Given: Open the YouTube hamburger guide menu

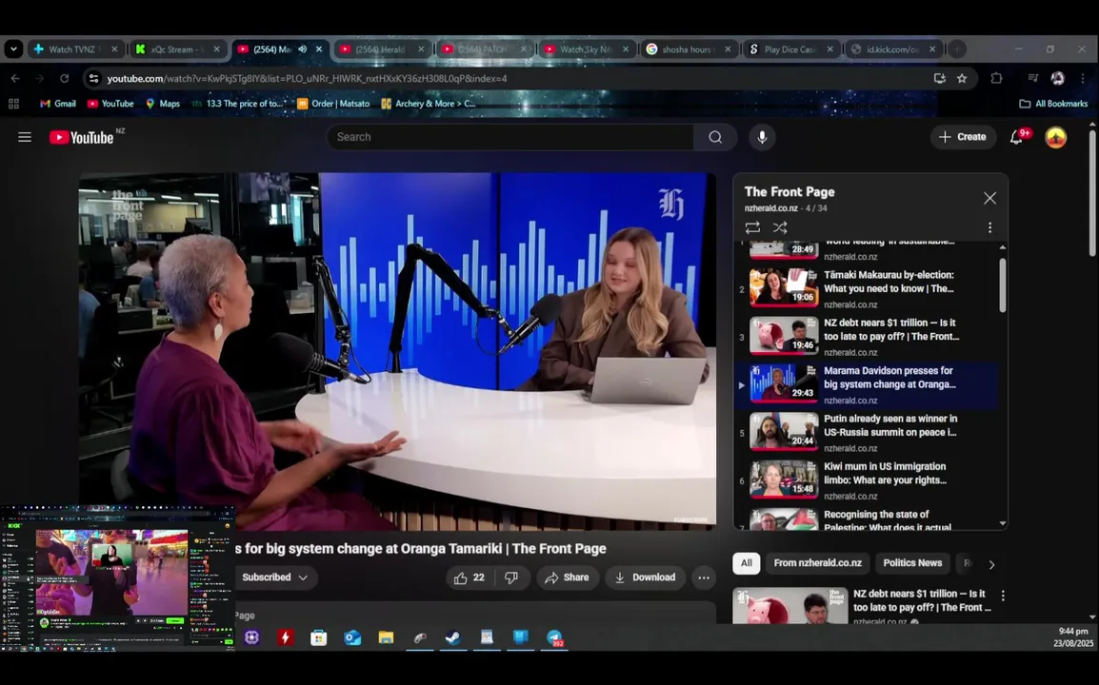Looking at the screenshot, I should [x=25, y=137].
